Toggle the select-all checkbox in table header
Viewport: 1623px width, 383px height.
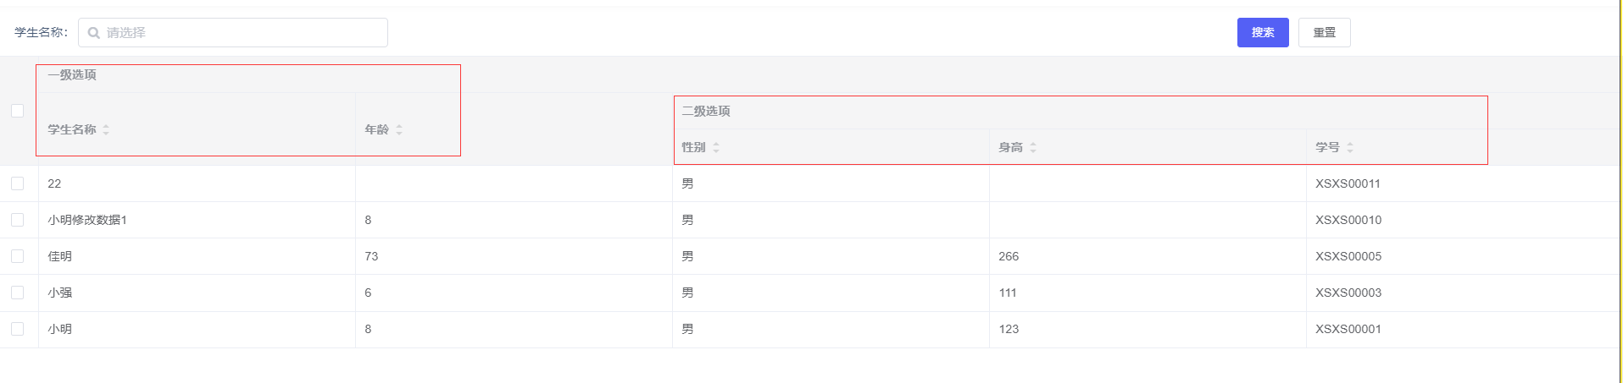point(18,111)
